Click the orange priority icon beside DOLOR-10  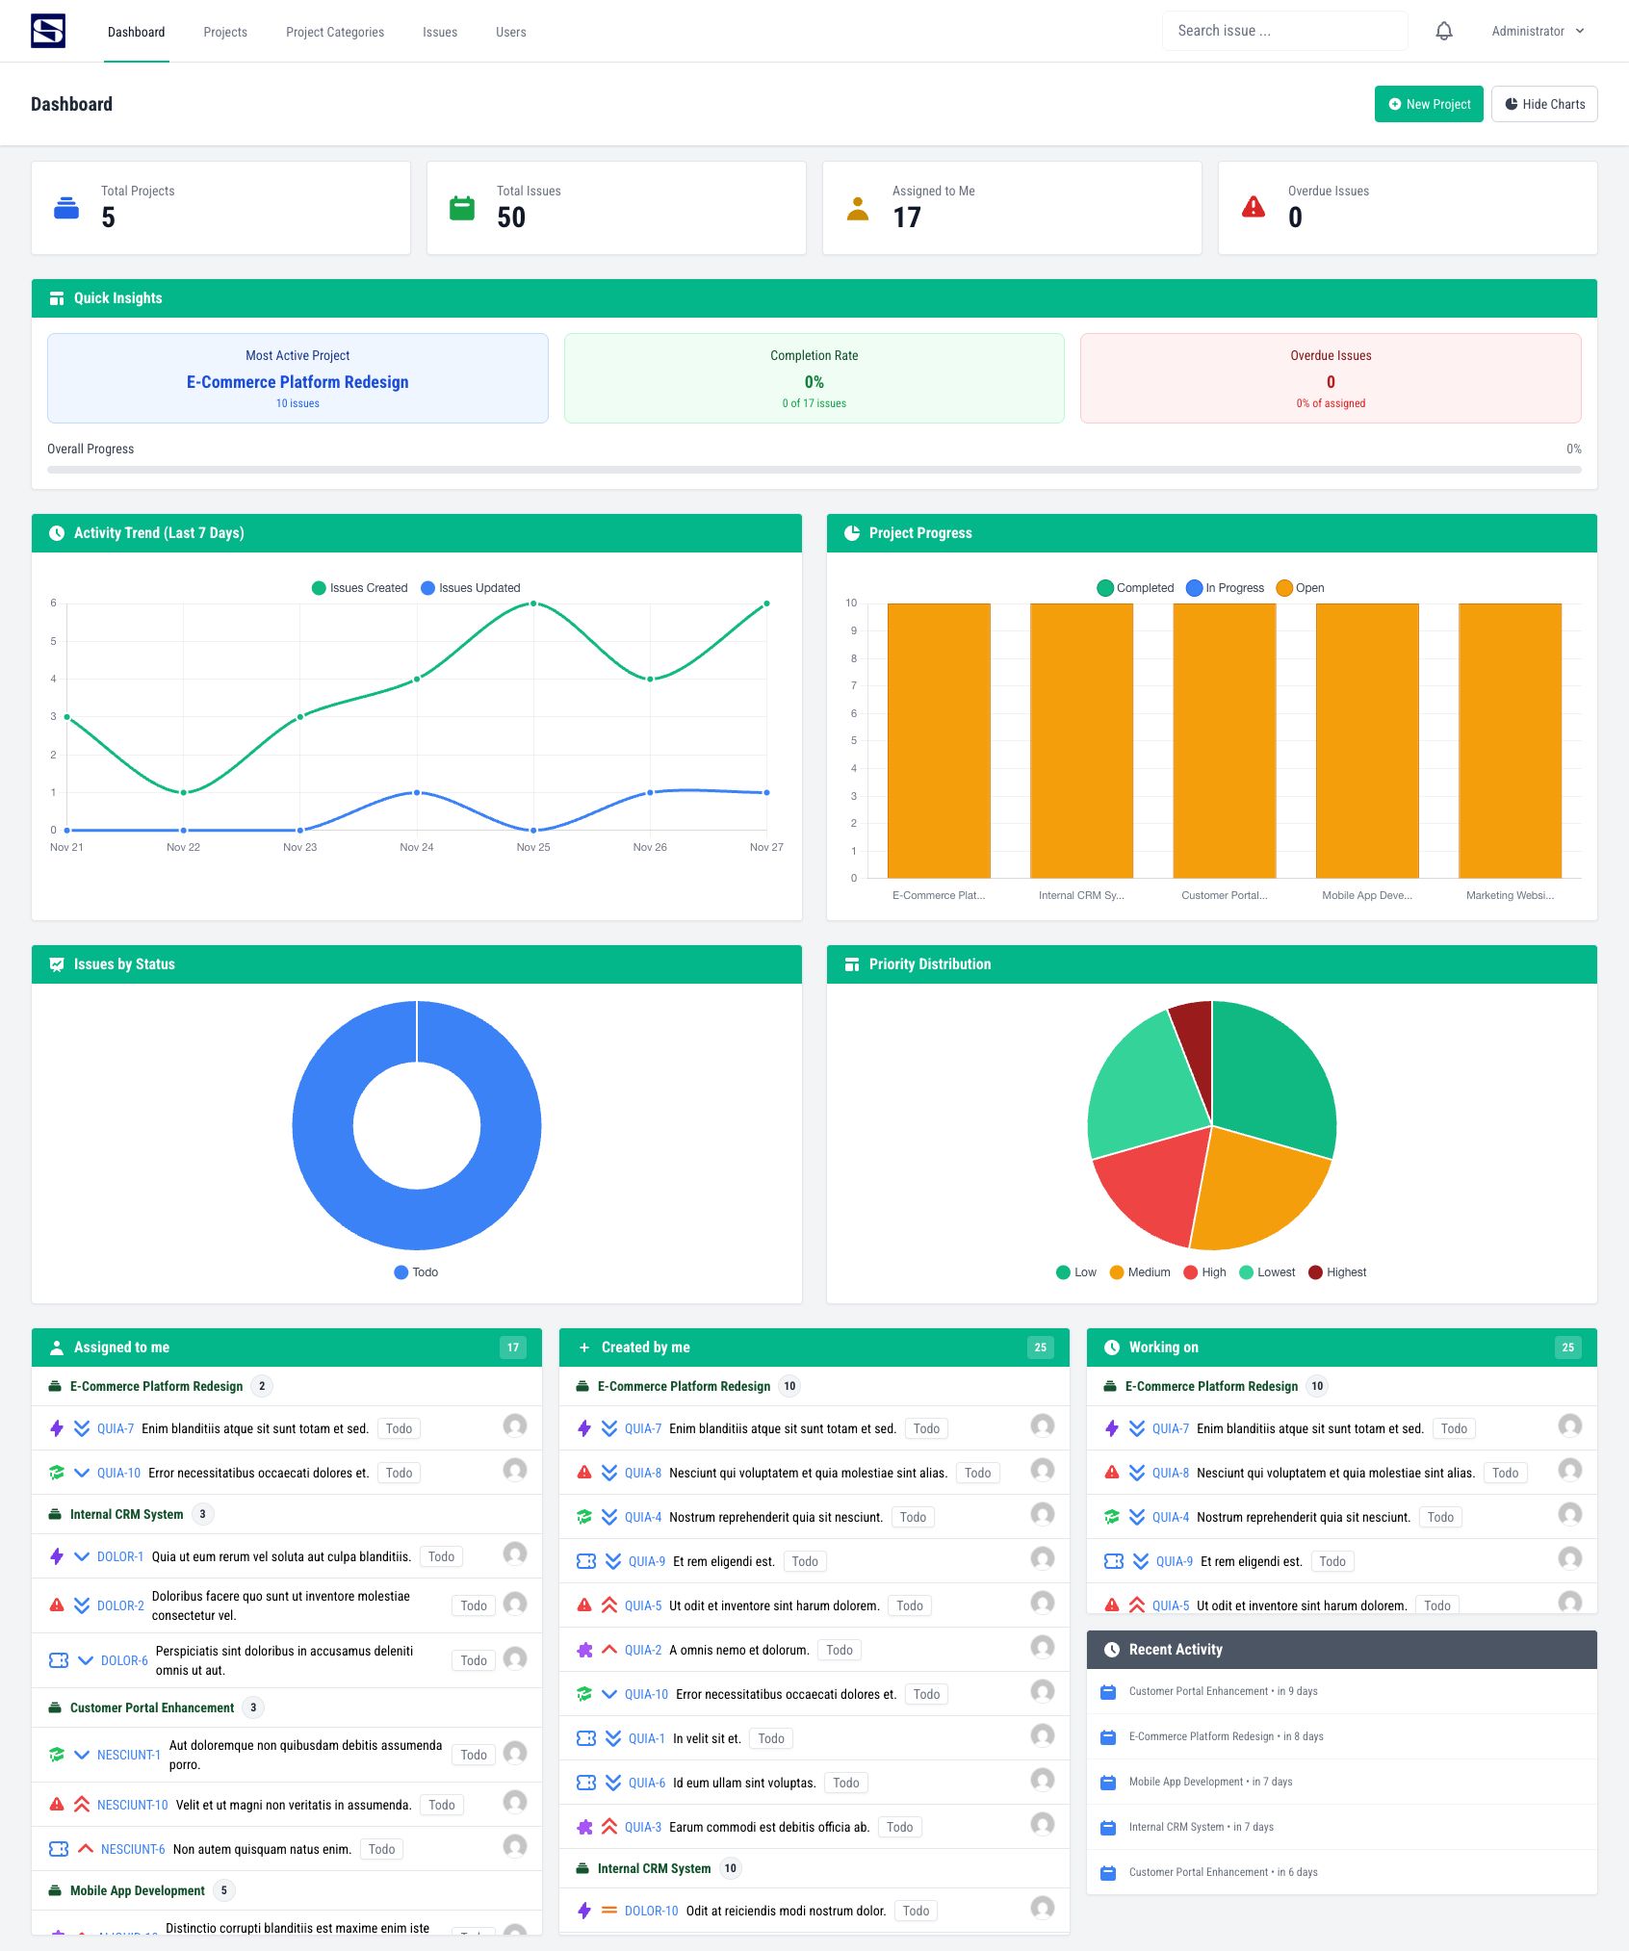[x=609, y=1911]
